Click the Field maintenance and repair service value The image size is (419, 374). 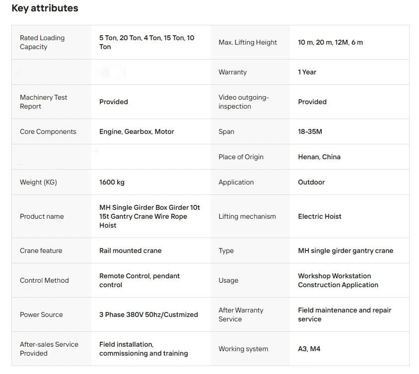point(345,314)
